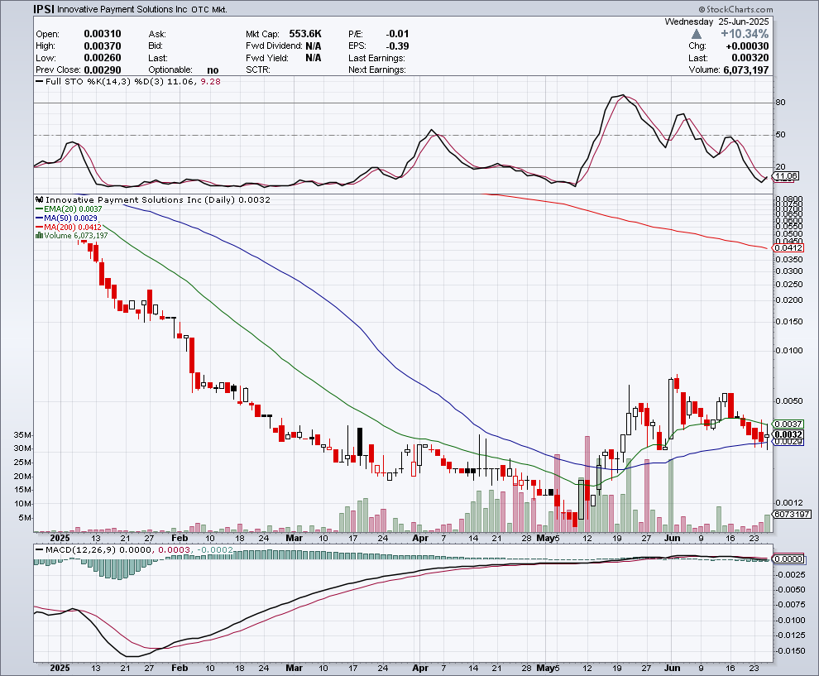Click Jun on the price chart date axis
Screen dimensions: 819x676
[673, 538]
